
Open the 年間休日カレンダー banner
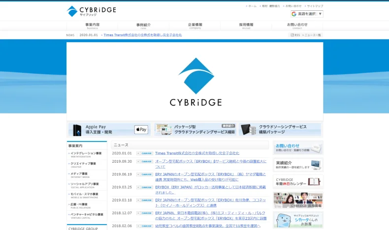tap(298, 182)
